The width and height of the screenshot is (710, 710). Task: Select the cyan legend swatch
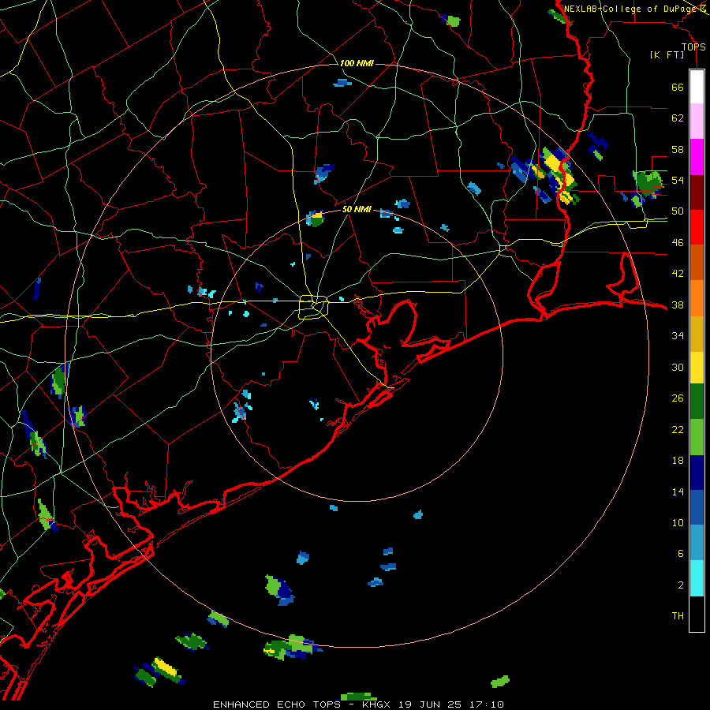697,578
